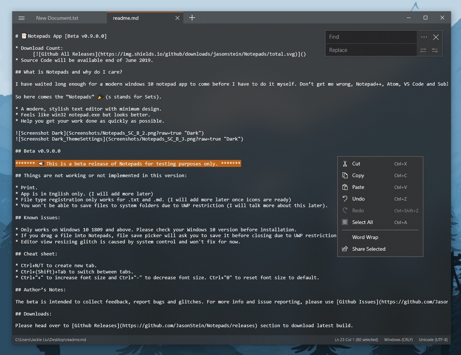Click the Select All grid icon
Screen dimensions: 461x355
[x=345, y=222]
